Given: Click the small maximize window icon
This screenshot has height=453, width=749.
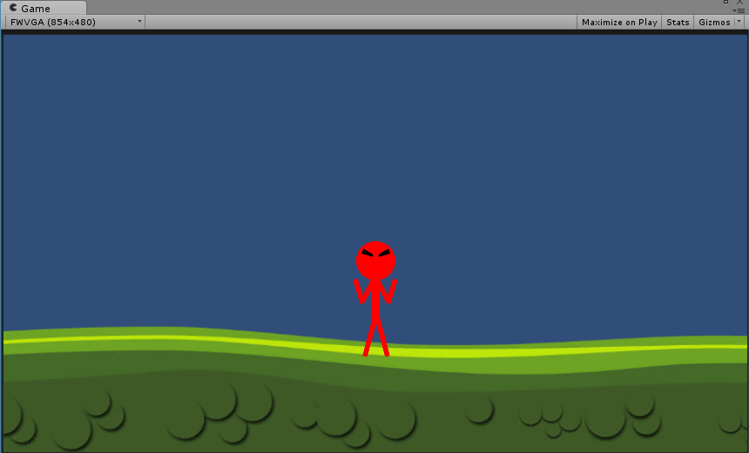Looking at the screenshot, I should coord(725,2).
